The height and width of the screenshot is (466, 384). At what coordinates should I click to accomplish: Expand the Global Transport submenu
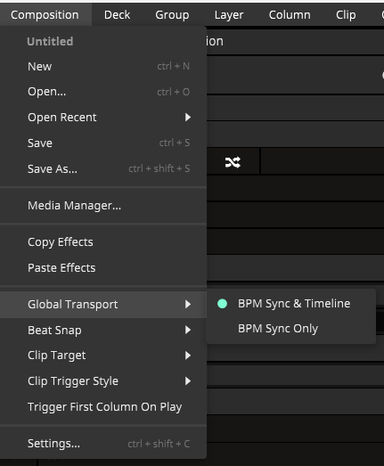point(103,305)
